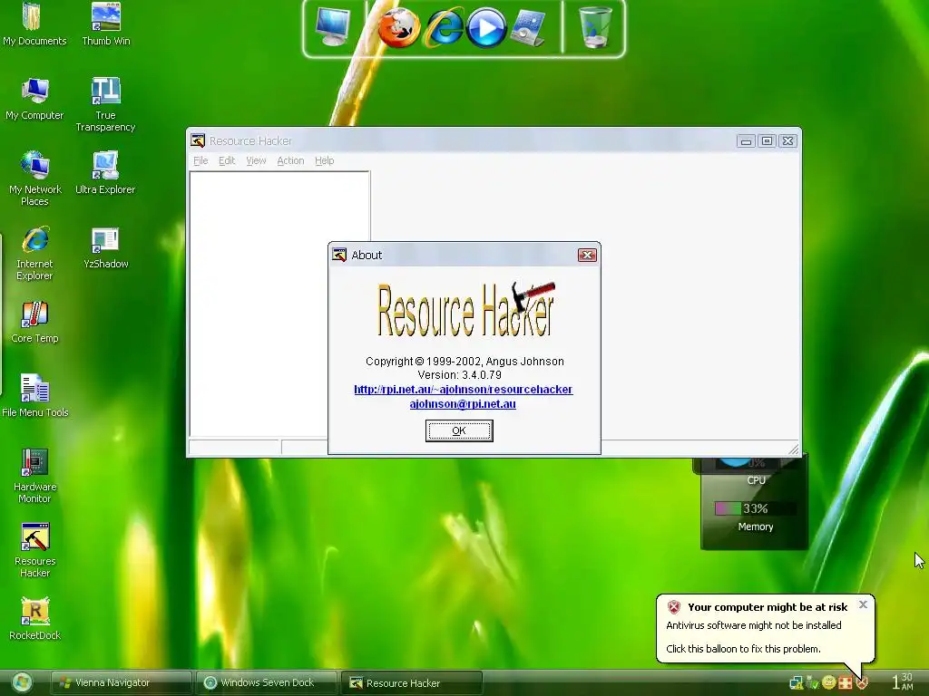Screen dimensions: 929x696
Task: Click the Internet Explorer desktop icon
Action: pyautogui.click(x=35, y=253)
